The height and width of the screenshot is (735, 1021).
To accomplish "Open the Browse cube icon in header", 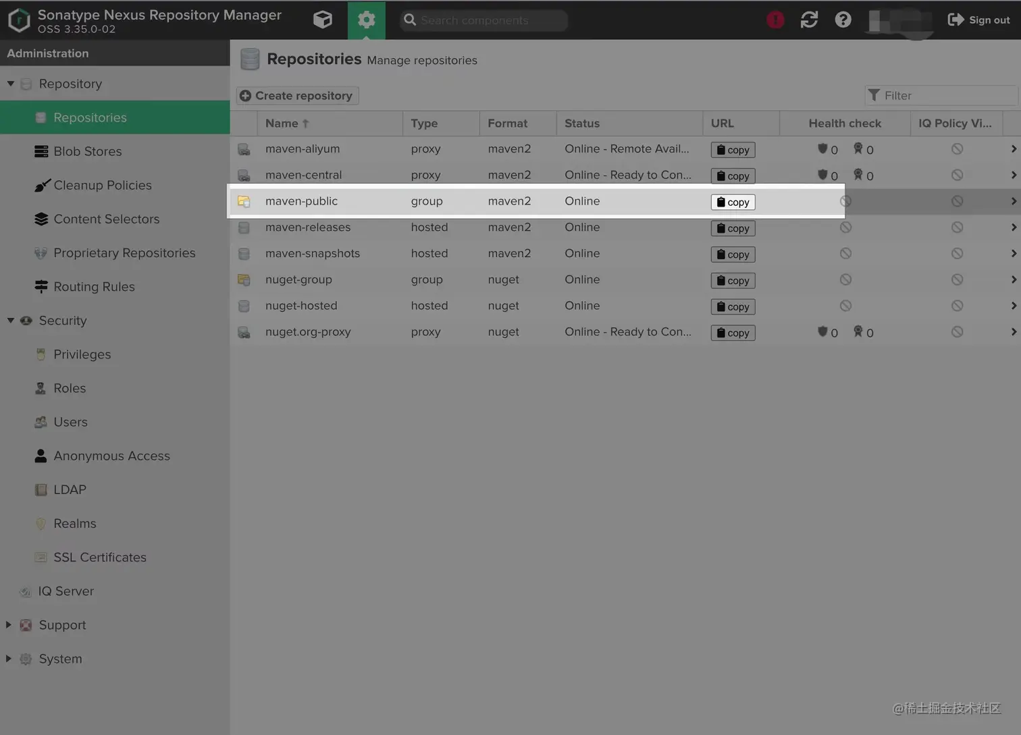I will [x=323, y=20].
